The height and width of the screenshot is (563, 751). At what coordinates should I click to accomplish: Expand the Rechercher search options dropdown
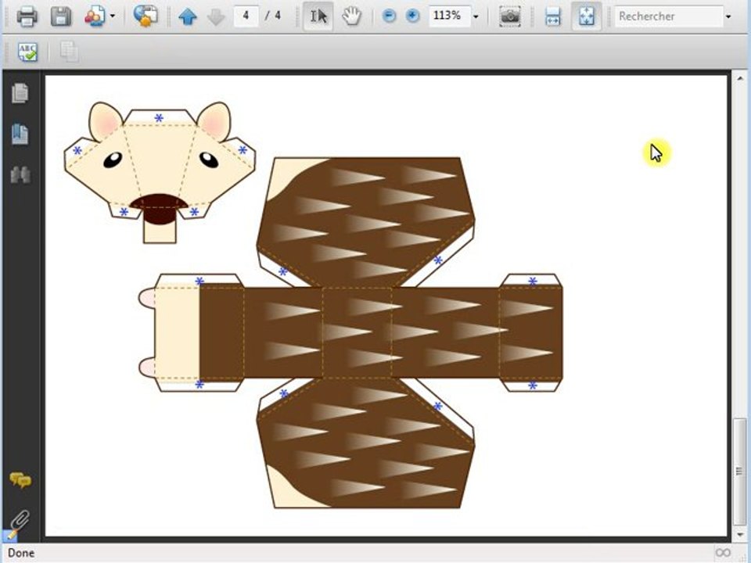click(x=728, y=16)
